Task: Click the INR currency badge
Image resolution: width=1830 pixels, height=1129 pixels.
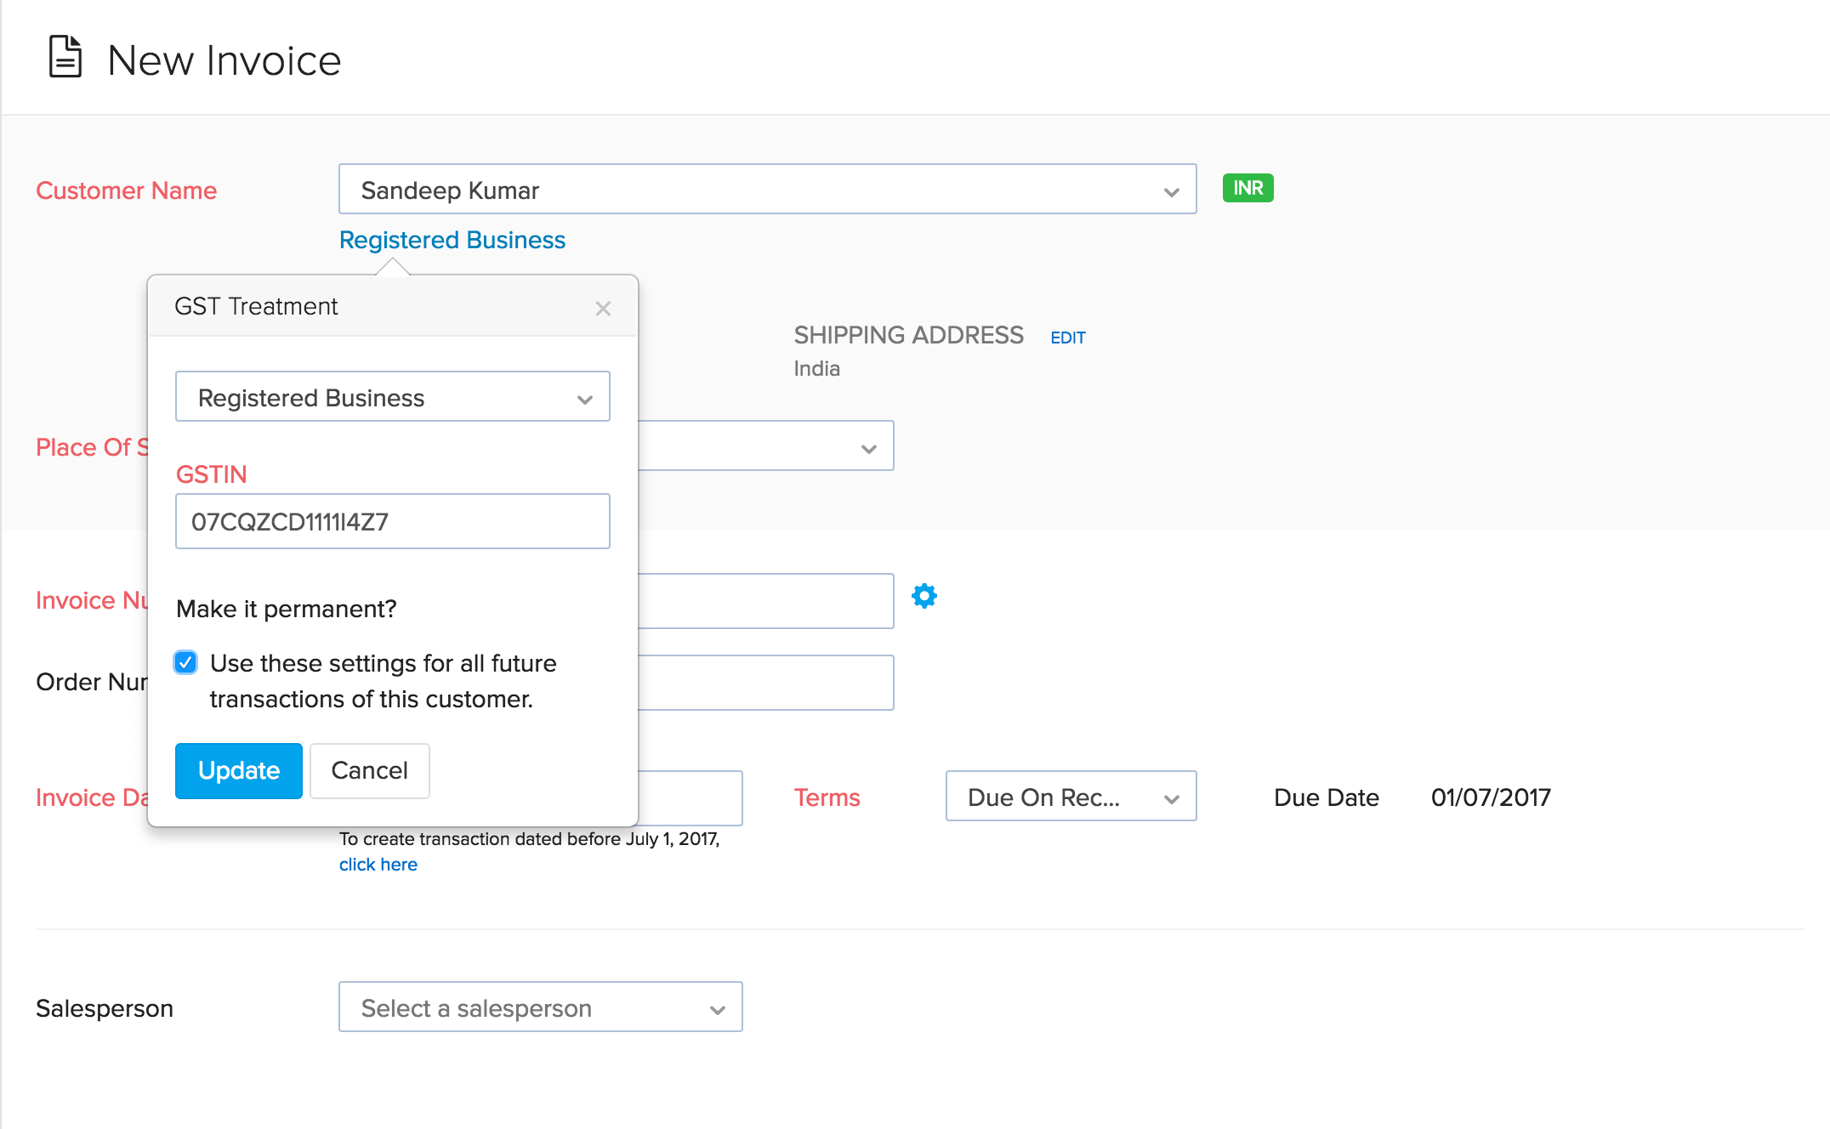Action: coord(1247,188)
